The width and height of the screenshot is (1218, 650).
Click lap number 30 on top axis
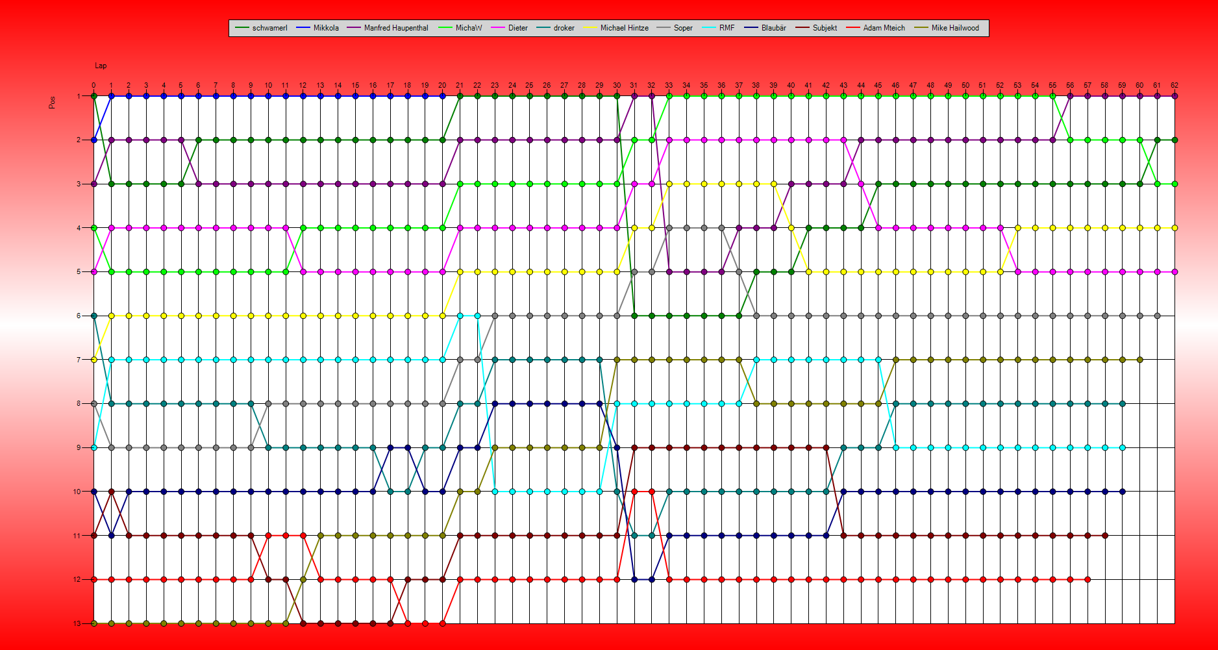(x=617, y=85)
